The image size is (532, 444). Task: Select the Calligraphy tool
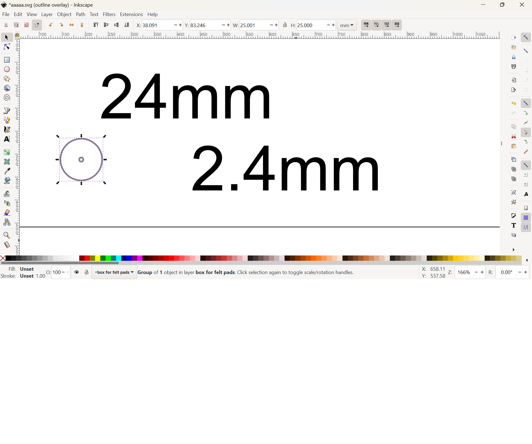pos(7,130)
